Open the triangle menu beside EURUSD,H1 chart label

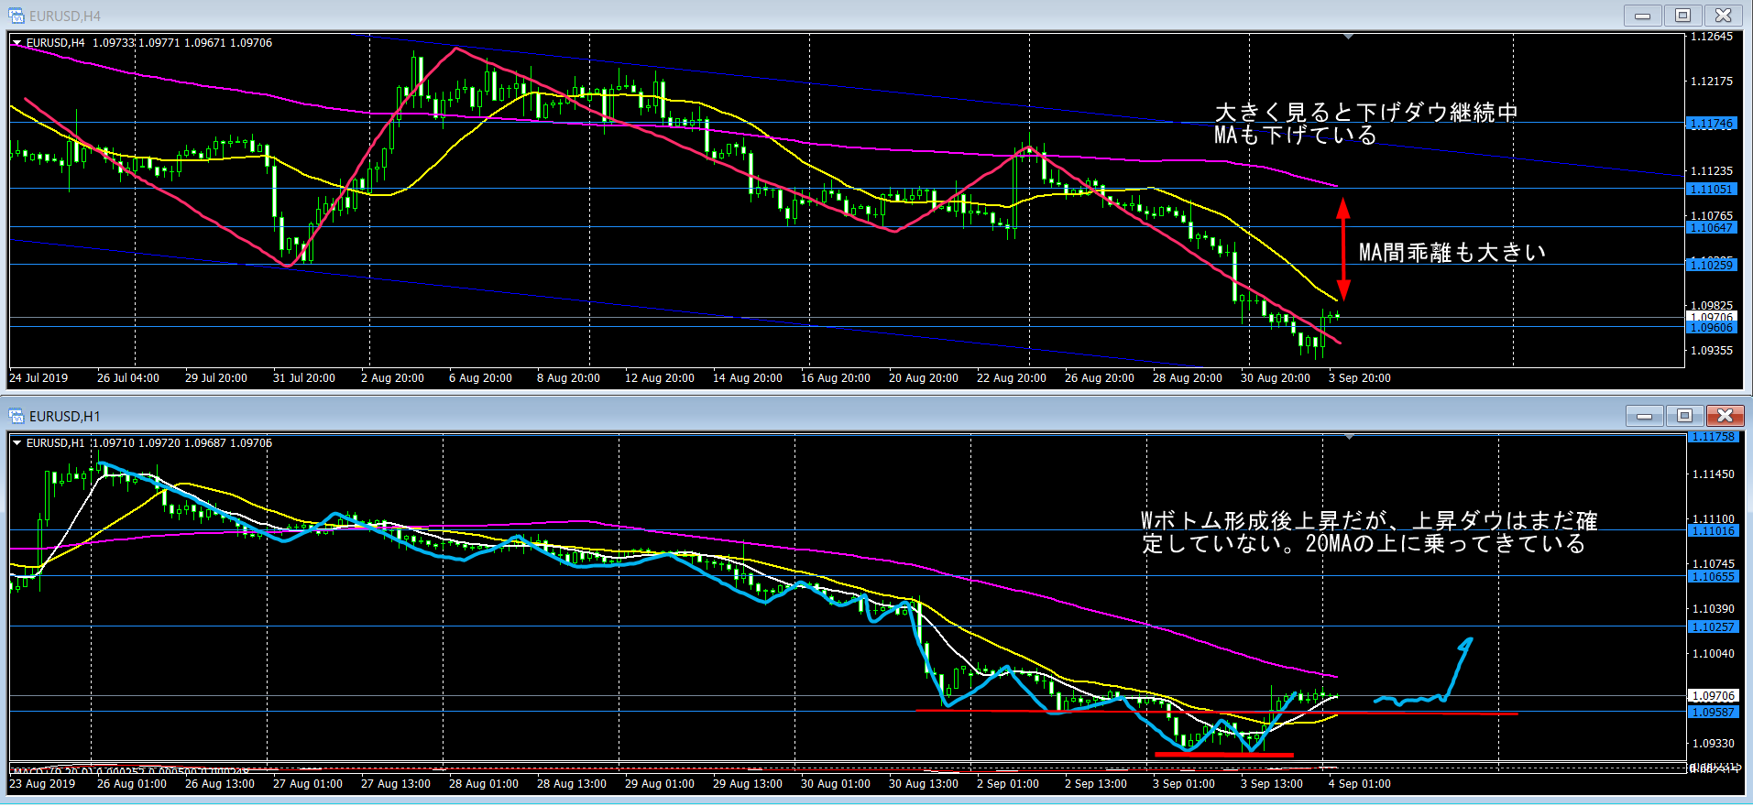click(16, 443)
